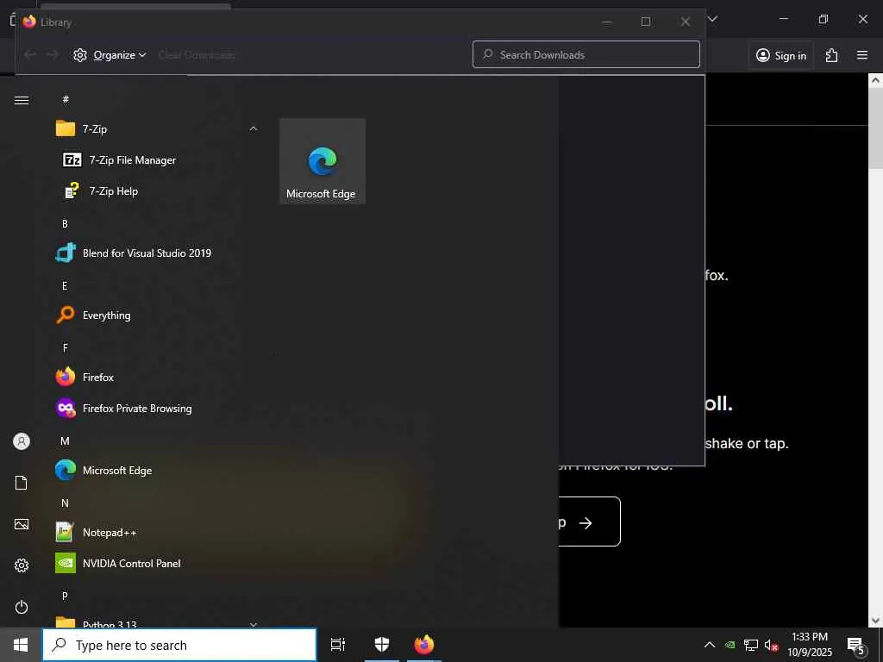Click Clear Downloads in Library window

click(x=197, y=55)
